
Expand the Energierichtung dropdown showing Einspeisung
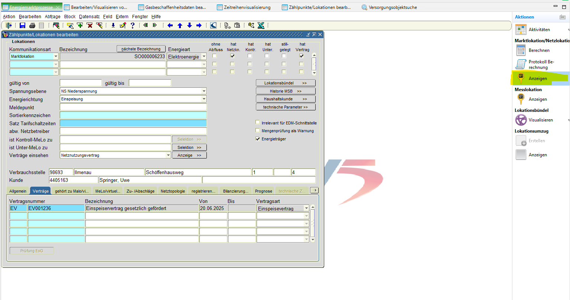(x=204, y=99)
